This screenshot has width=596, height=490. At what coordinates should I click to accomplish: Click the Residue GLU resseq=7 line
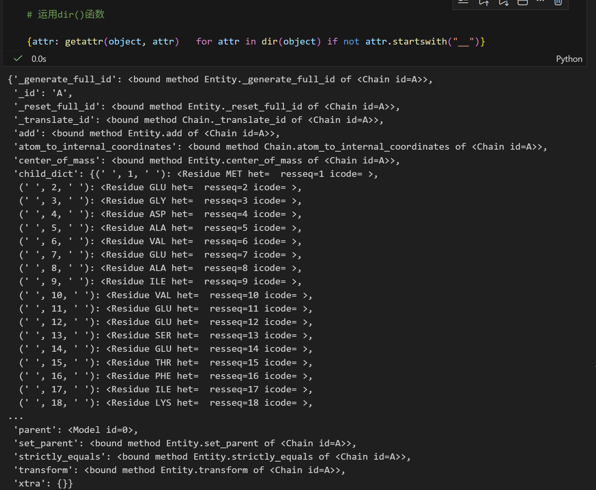point(160,255)
